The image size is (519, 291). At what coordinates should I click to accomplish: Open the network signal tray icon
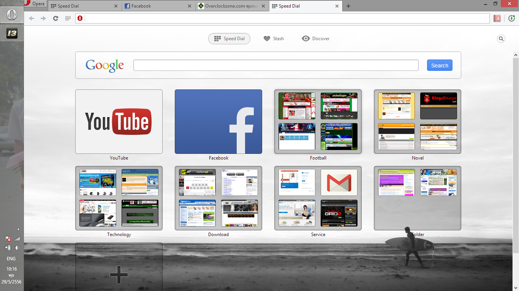tap(17, 239)
